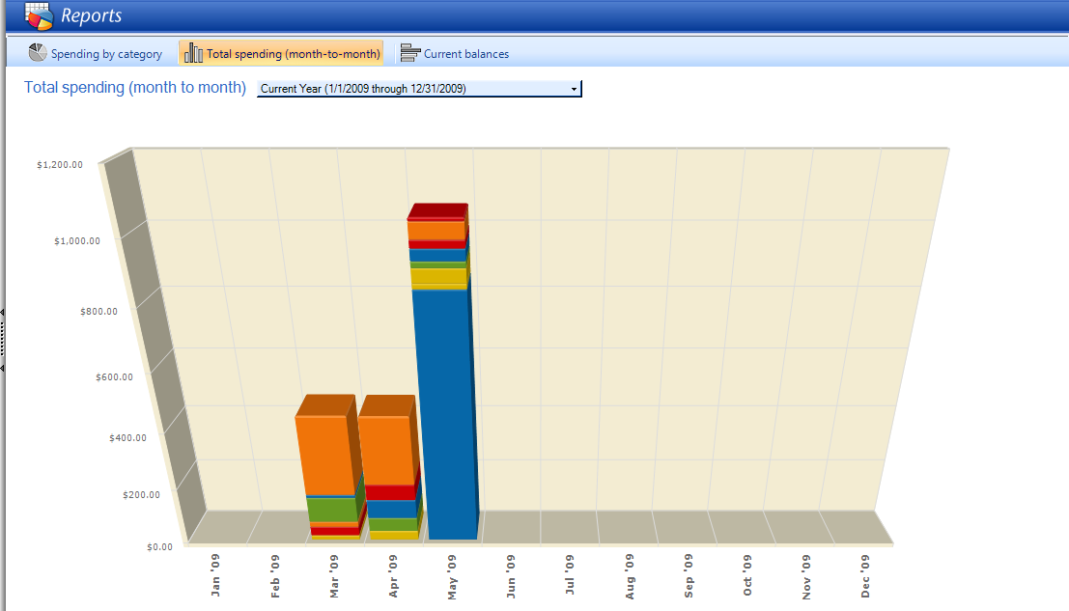This screenshot has height=611, width=1069.
Task: Switch to the Current balances tab
Action: 455,53
